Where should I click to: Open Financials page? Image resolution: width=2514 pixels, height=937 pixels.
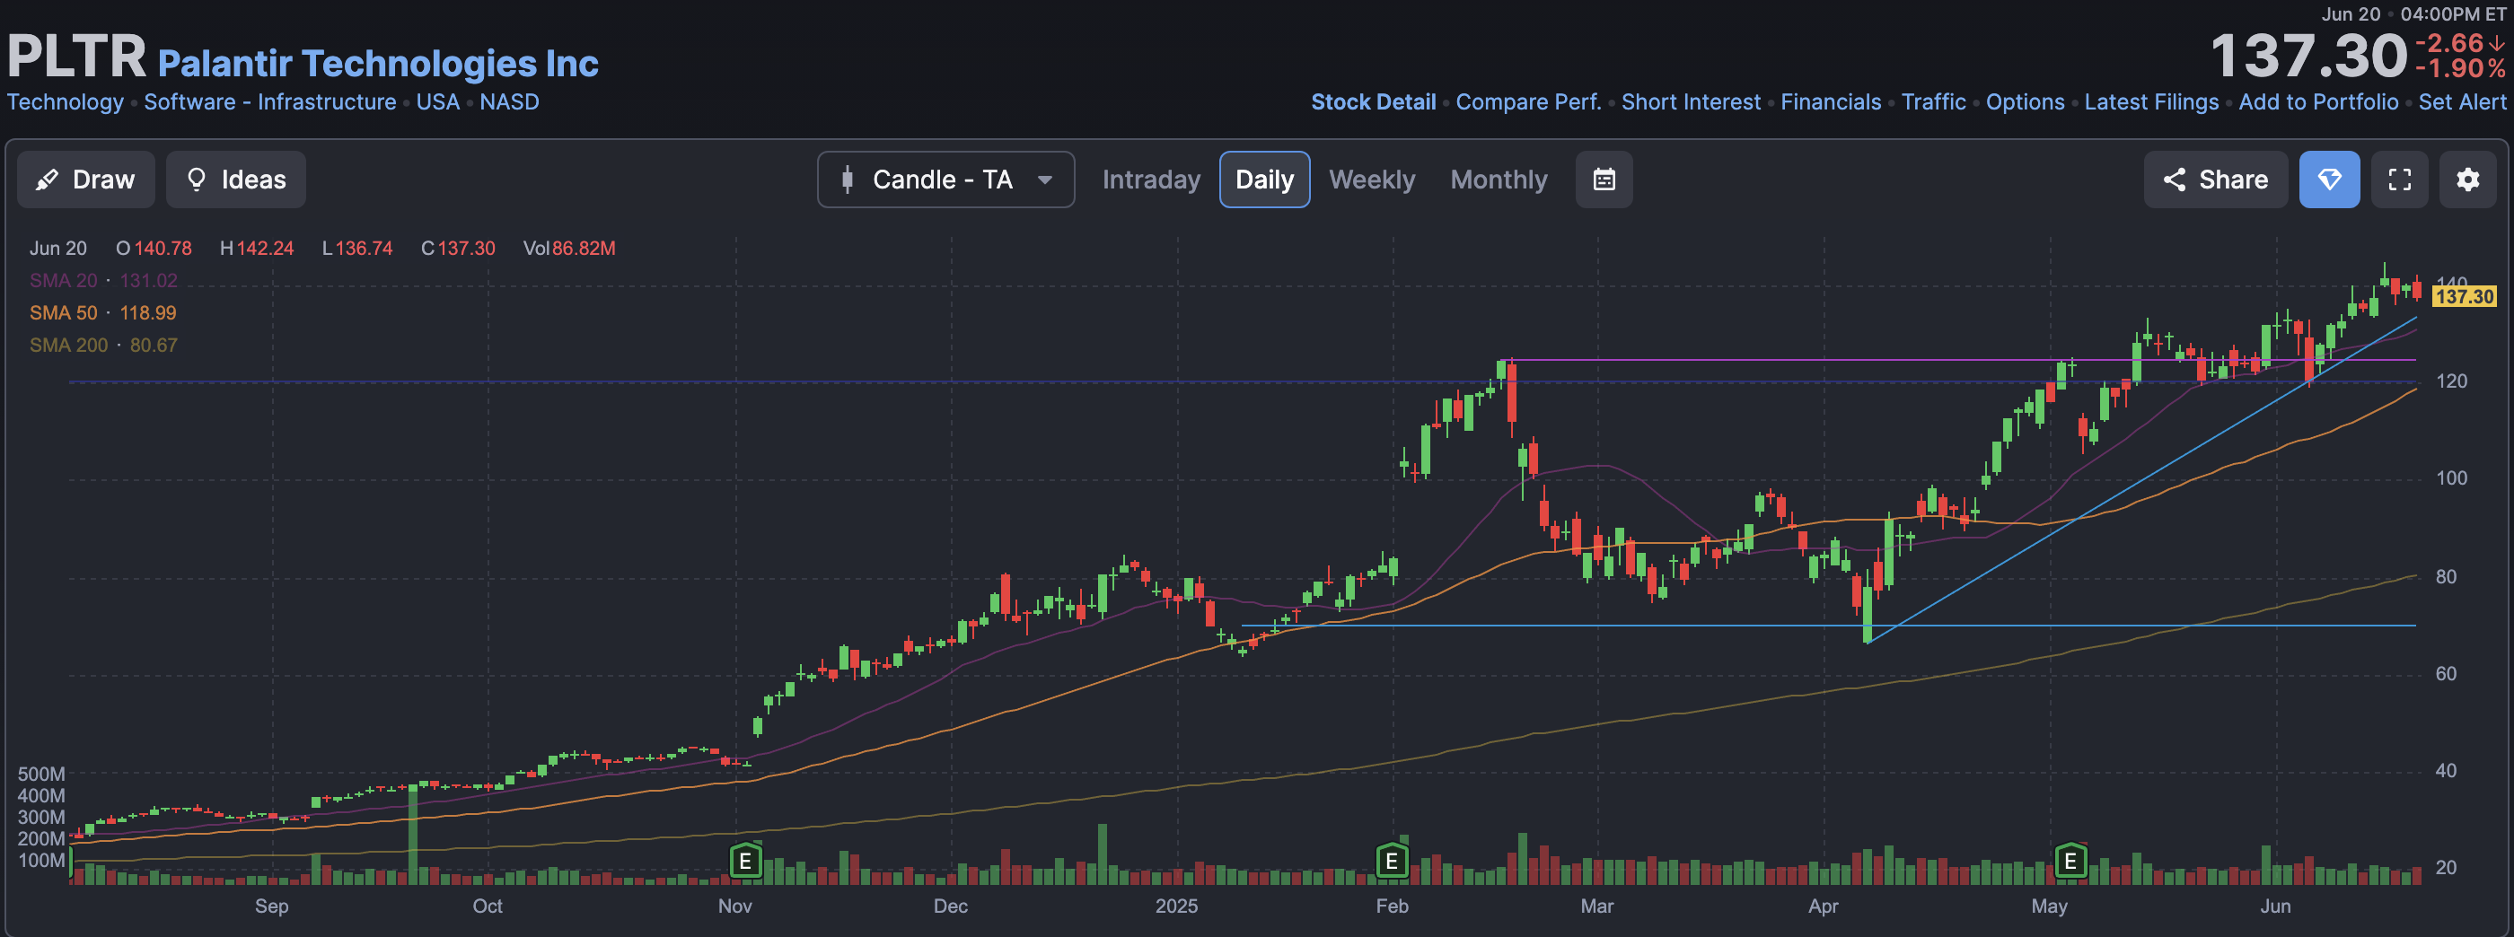pyautogui.click(x=1831, y=102)
